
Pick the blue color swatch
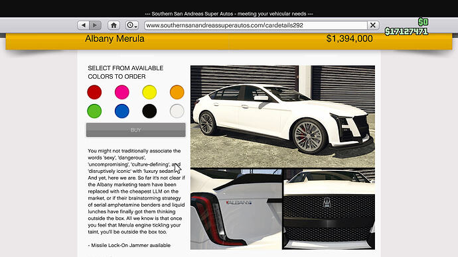pos(122,111)
